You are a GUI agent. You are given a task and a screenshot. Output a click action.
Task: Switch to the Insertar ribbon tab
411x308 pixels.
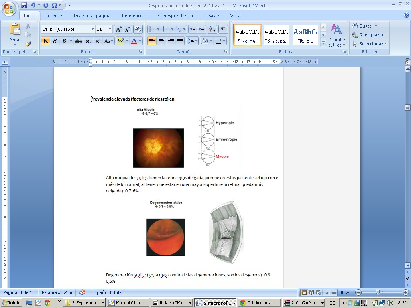click(54, 16)
